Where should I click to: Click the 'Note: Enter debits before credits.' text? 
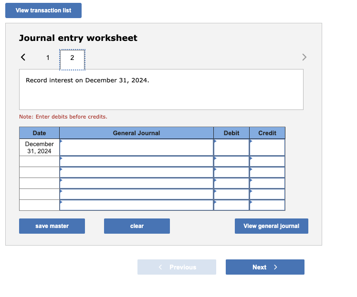(63, 117)
